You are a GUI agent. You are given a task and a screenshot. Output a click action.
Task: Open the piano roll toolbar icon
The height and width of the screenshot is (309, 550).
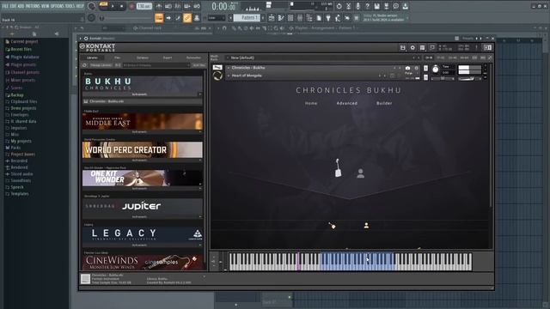281,18
